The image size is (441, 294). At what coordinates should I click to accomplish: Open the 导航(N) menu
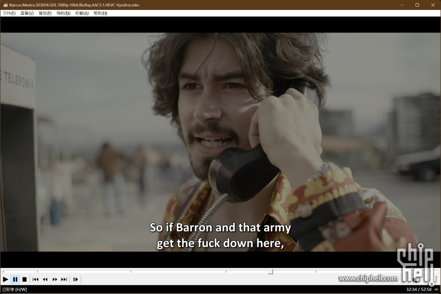pos(63,13)
